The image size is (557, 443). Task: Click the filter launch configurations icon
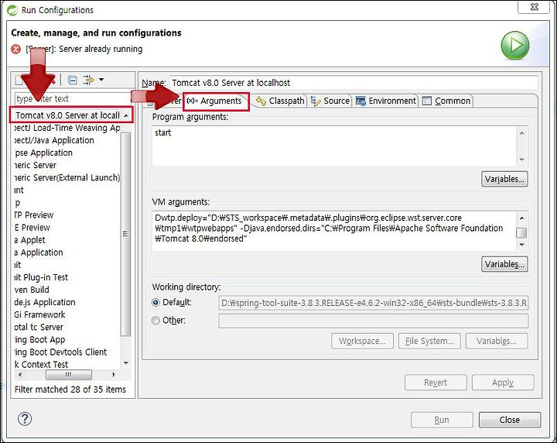click(88, 80)
